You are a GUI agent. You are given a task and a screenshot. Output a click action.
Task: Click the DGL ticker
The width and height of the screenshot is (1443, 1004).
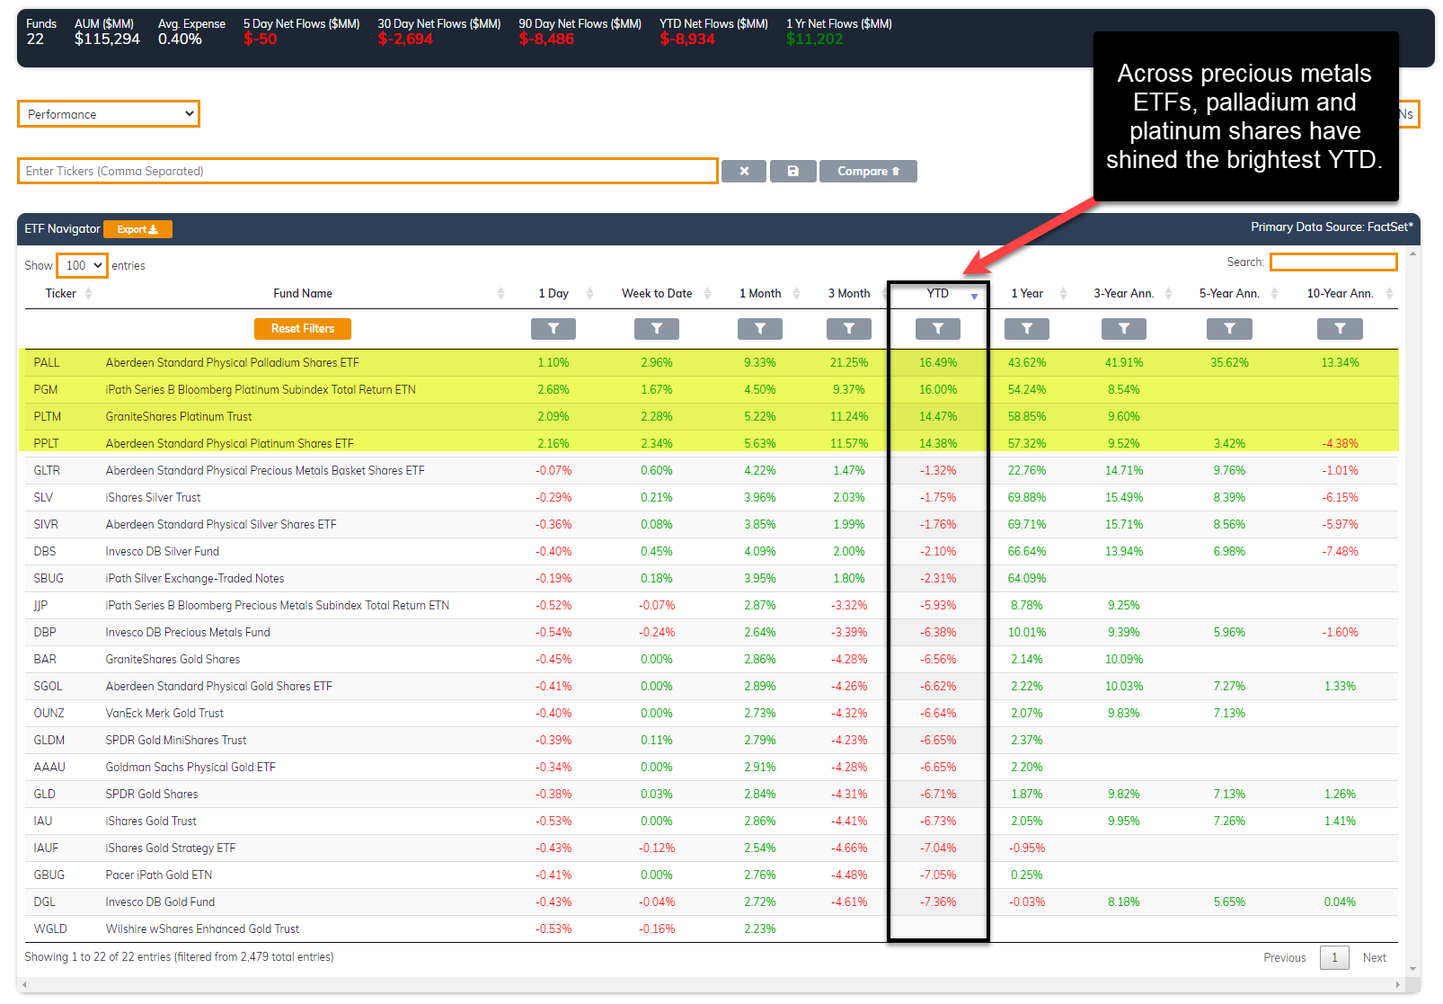pyautogui.click(x=45, y=902)
